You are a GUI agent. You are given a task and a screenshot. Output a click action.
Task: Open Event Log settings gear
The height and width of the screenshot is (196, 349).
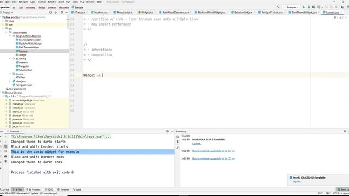(345, 131)
